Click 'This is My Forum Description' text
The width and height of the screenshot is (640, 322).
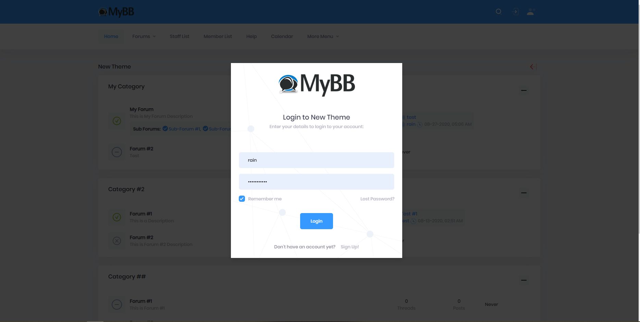click(161, 116)
